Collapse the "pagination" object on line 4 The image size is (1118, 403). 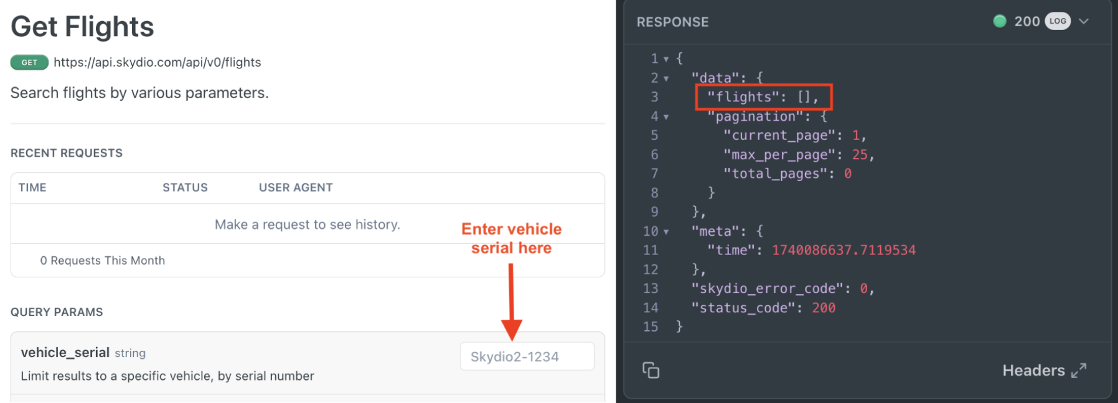coord(666,117)
